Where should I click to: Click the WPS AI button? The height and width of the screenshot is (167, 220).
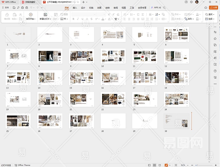point(156,8)
